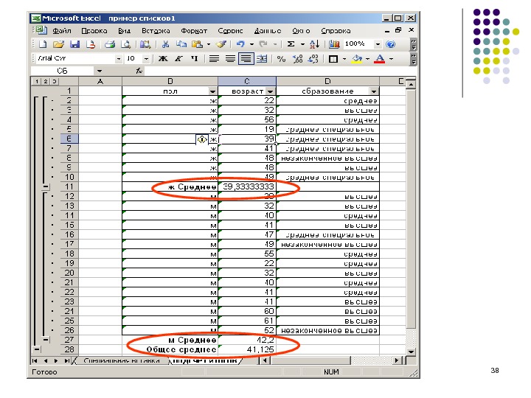Viewport: 531px width, 398px height.
Task: Click the Open folder icon
Action: pyautogui.click(x=58, y=44)
